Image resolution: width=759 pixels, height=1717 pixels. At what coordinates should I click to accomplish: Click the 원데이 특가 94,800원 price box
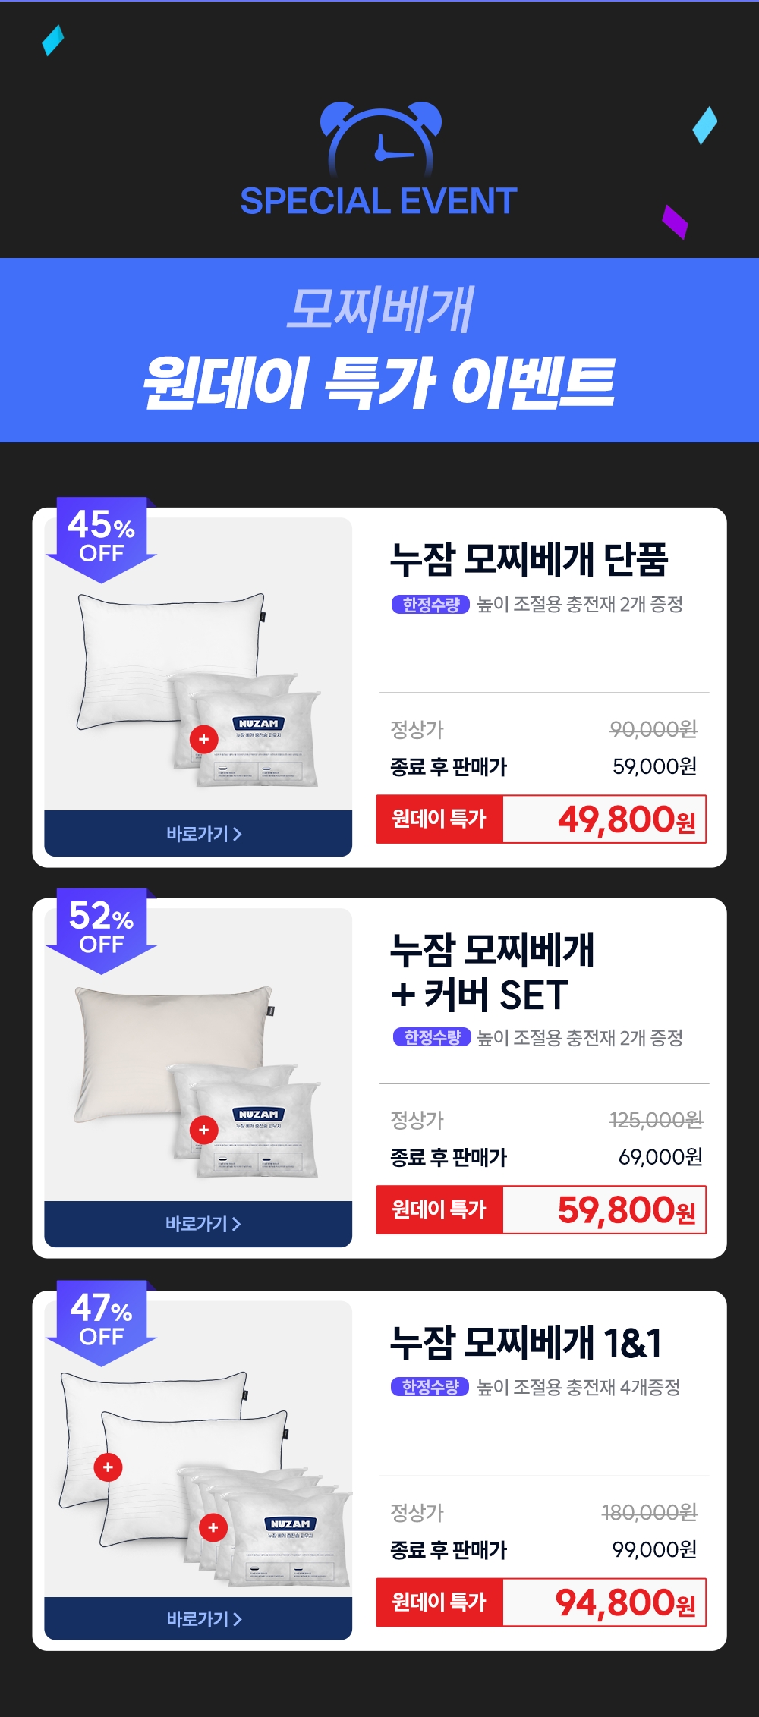[541, 1602]
